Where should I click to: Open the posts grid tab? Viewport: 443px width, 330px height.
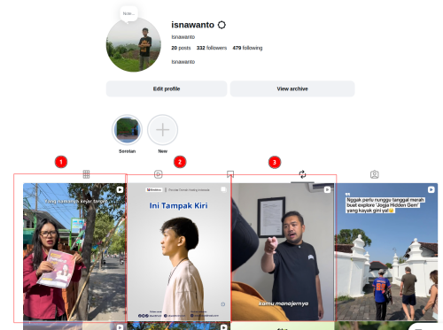click(x=86, y=174)
